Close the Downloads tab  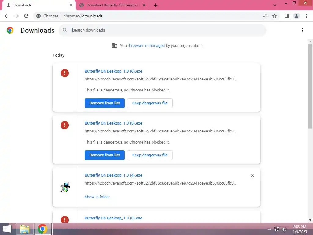point(71,5)
